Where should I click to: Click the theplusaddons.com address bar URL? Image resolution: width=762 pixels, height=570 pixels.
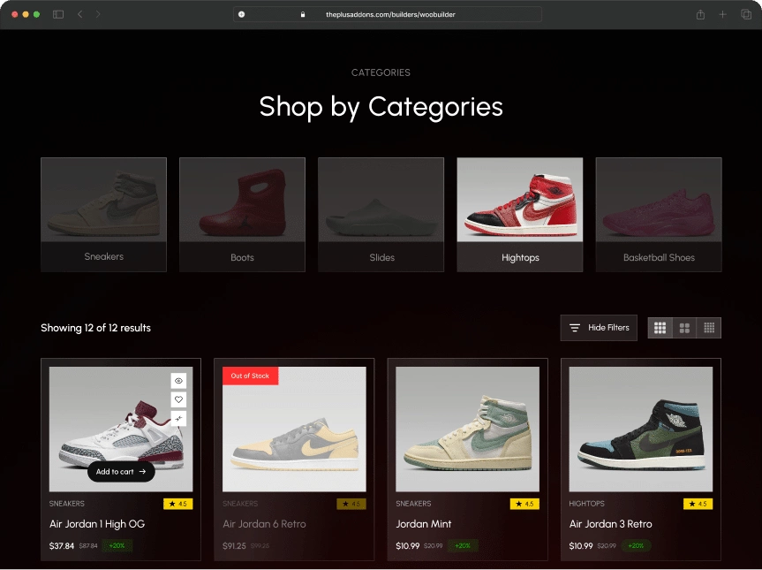click(390, 15)
